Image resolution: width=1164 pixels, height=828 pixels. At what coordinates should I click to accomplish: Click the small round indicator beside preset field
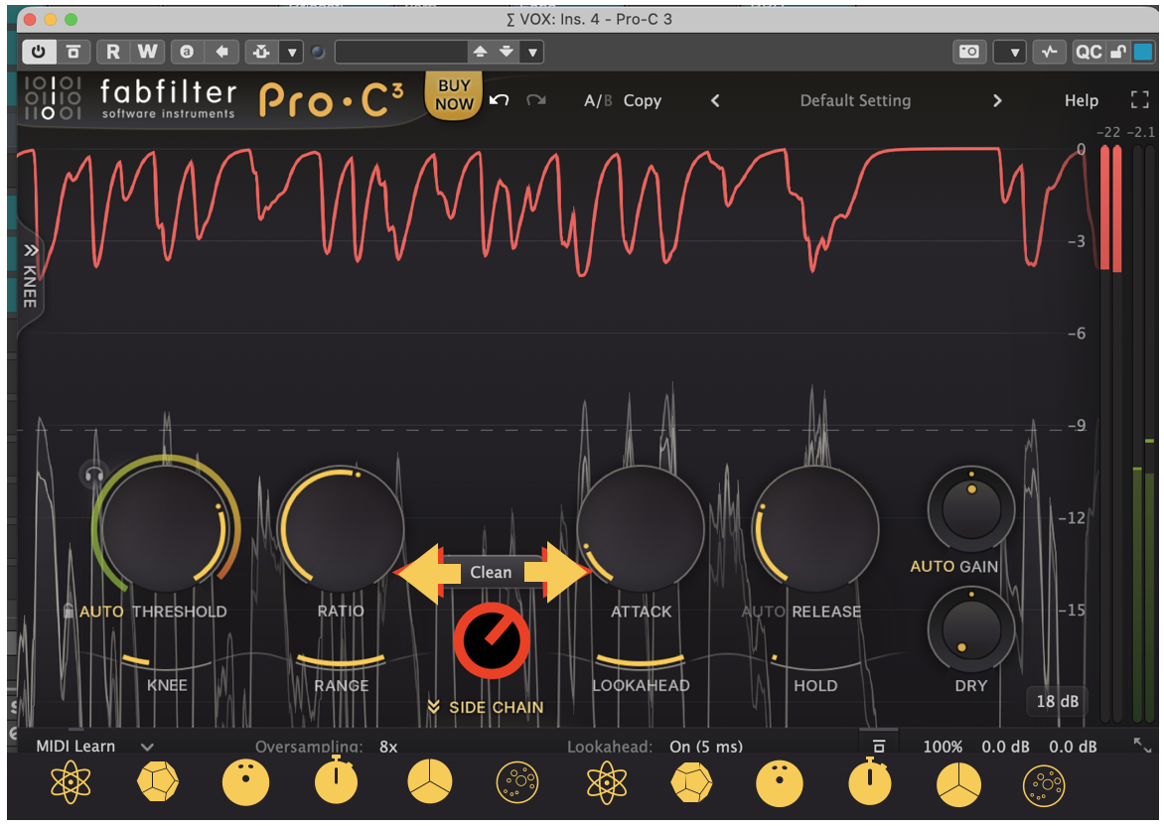pyautogui.click(x=318, y=52)
